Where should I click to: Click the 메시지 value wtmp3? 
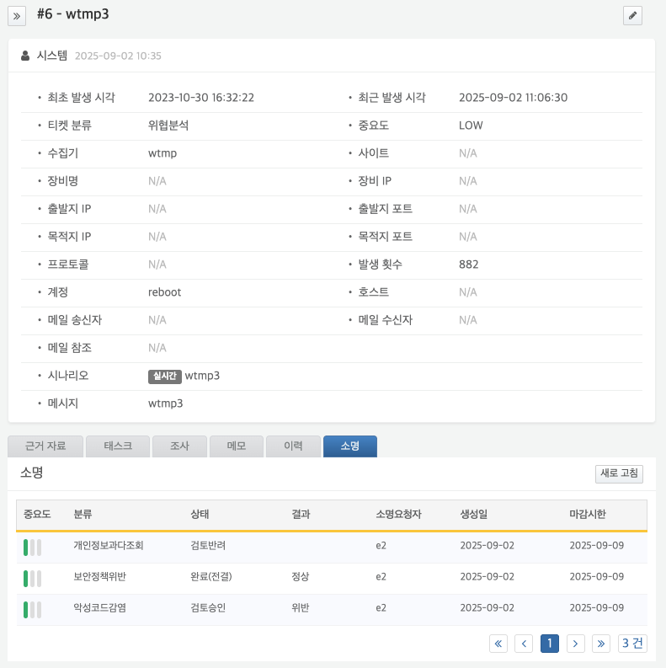pyautogui.click(x=165, y=403)
